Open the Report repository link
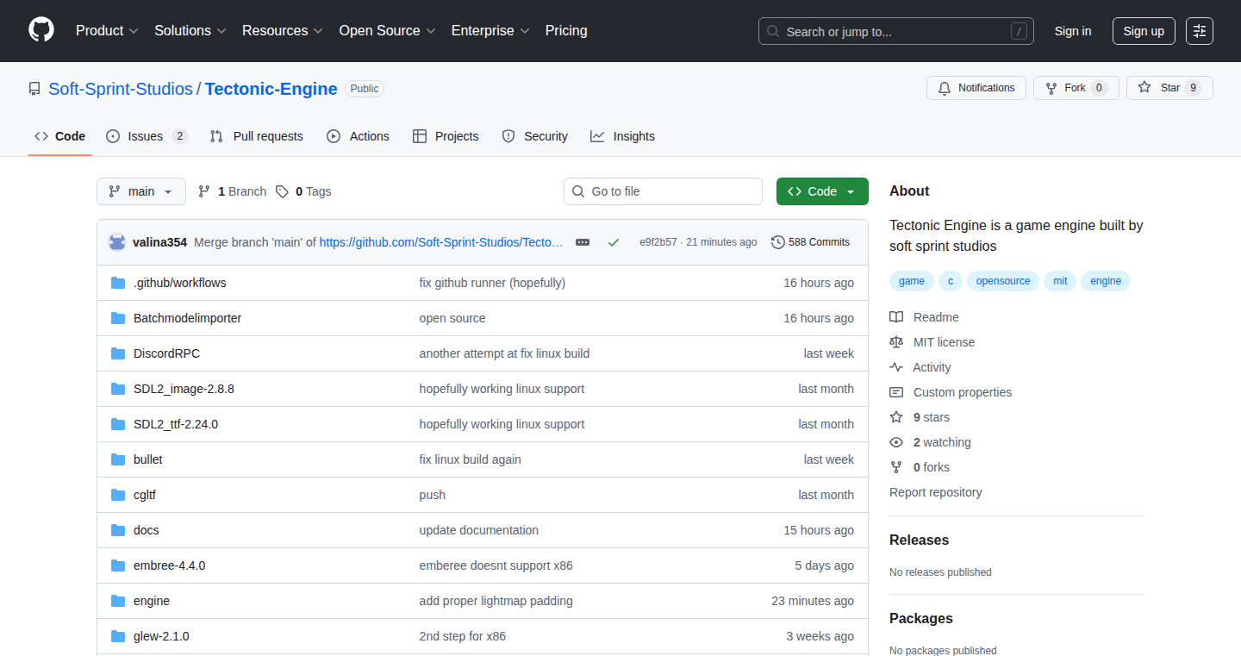The image size is (1241, 656). tap(936, 492)
